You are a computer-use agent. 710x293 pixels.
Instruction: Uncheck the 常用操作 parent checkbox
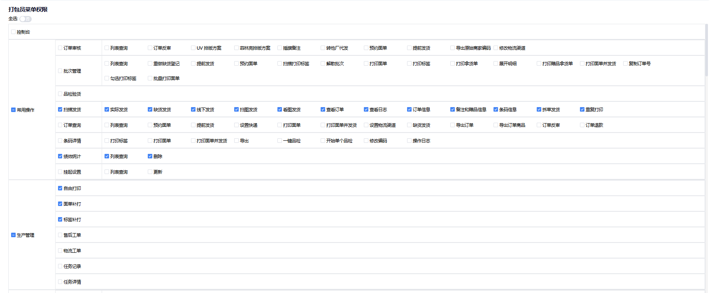click(13, 110)
